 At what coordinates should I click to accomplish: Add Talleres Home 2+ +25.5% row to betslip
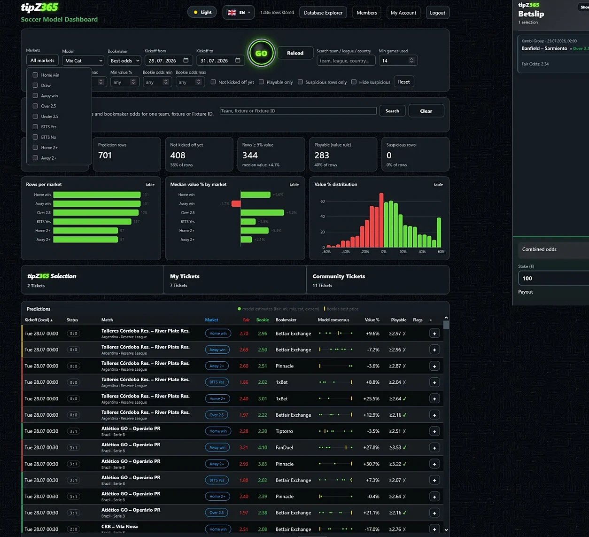click(434, 399)
